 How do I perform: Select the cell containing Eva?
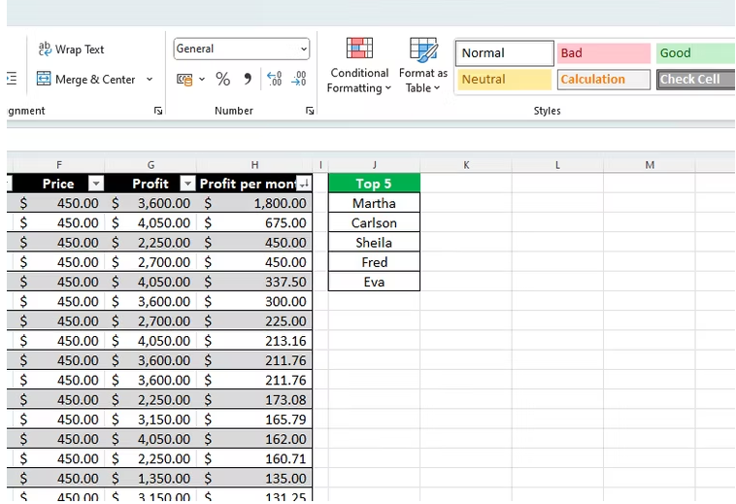point(374,282)
